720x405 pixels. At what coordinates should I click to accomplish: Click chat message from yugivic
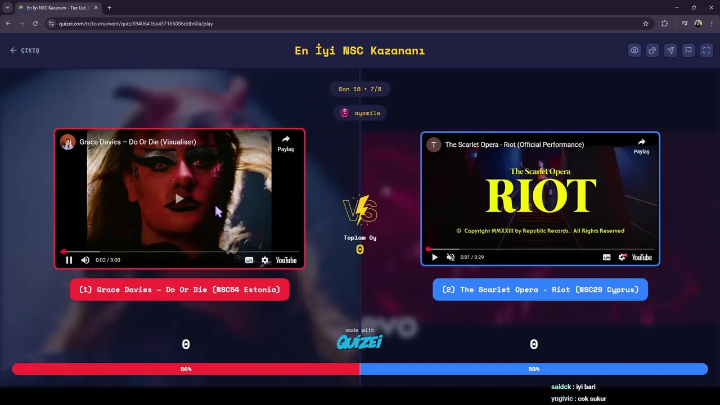click(579, 399)
